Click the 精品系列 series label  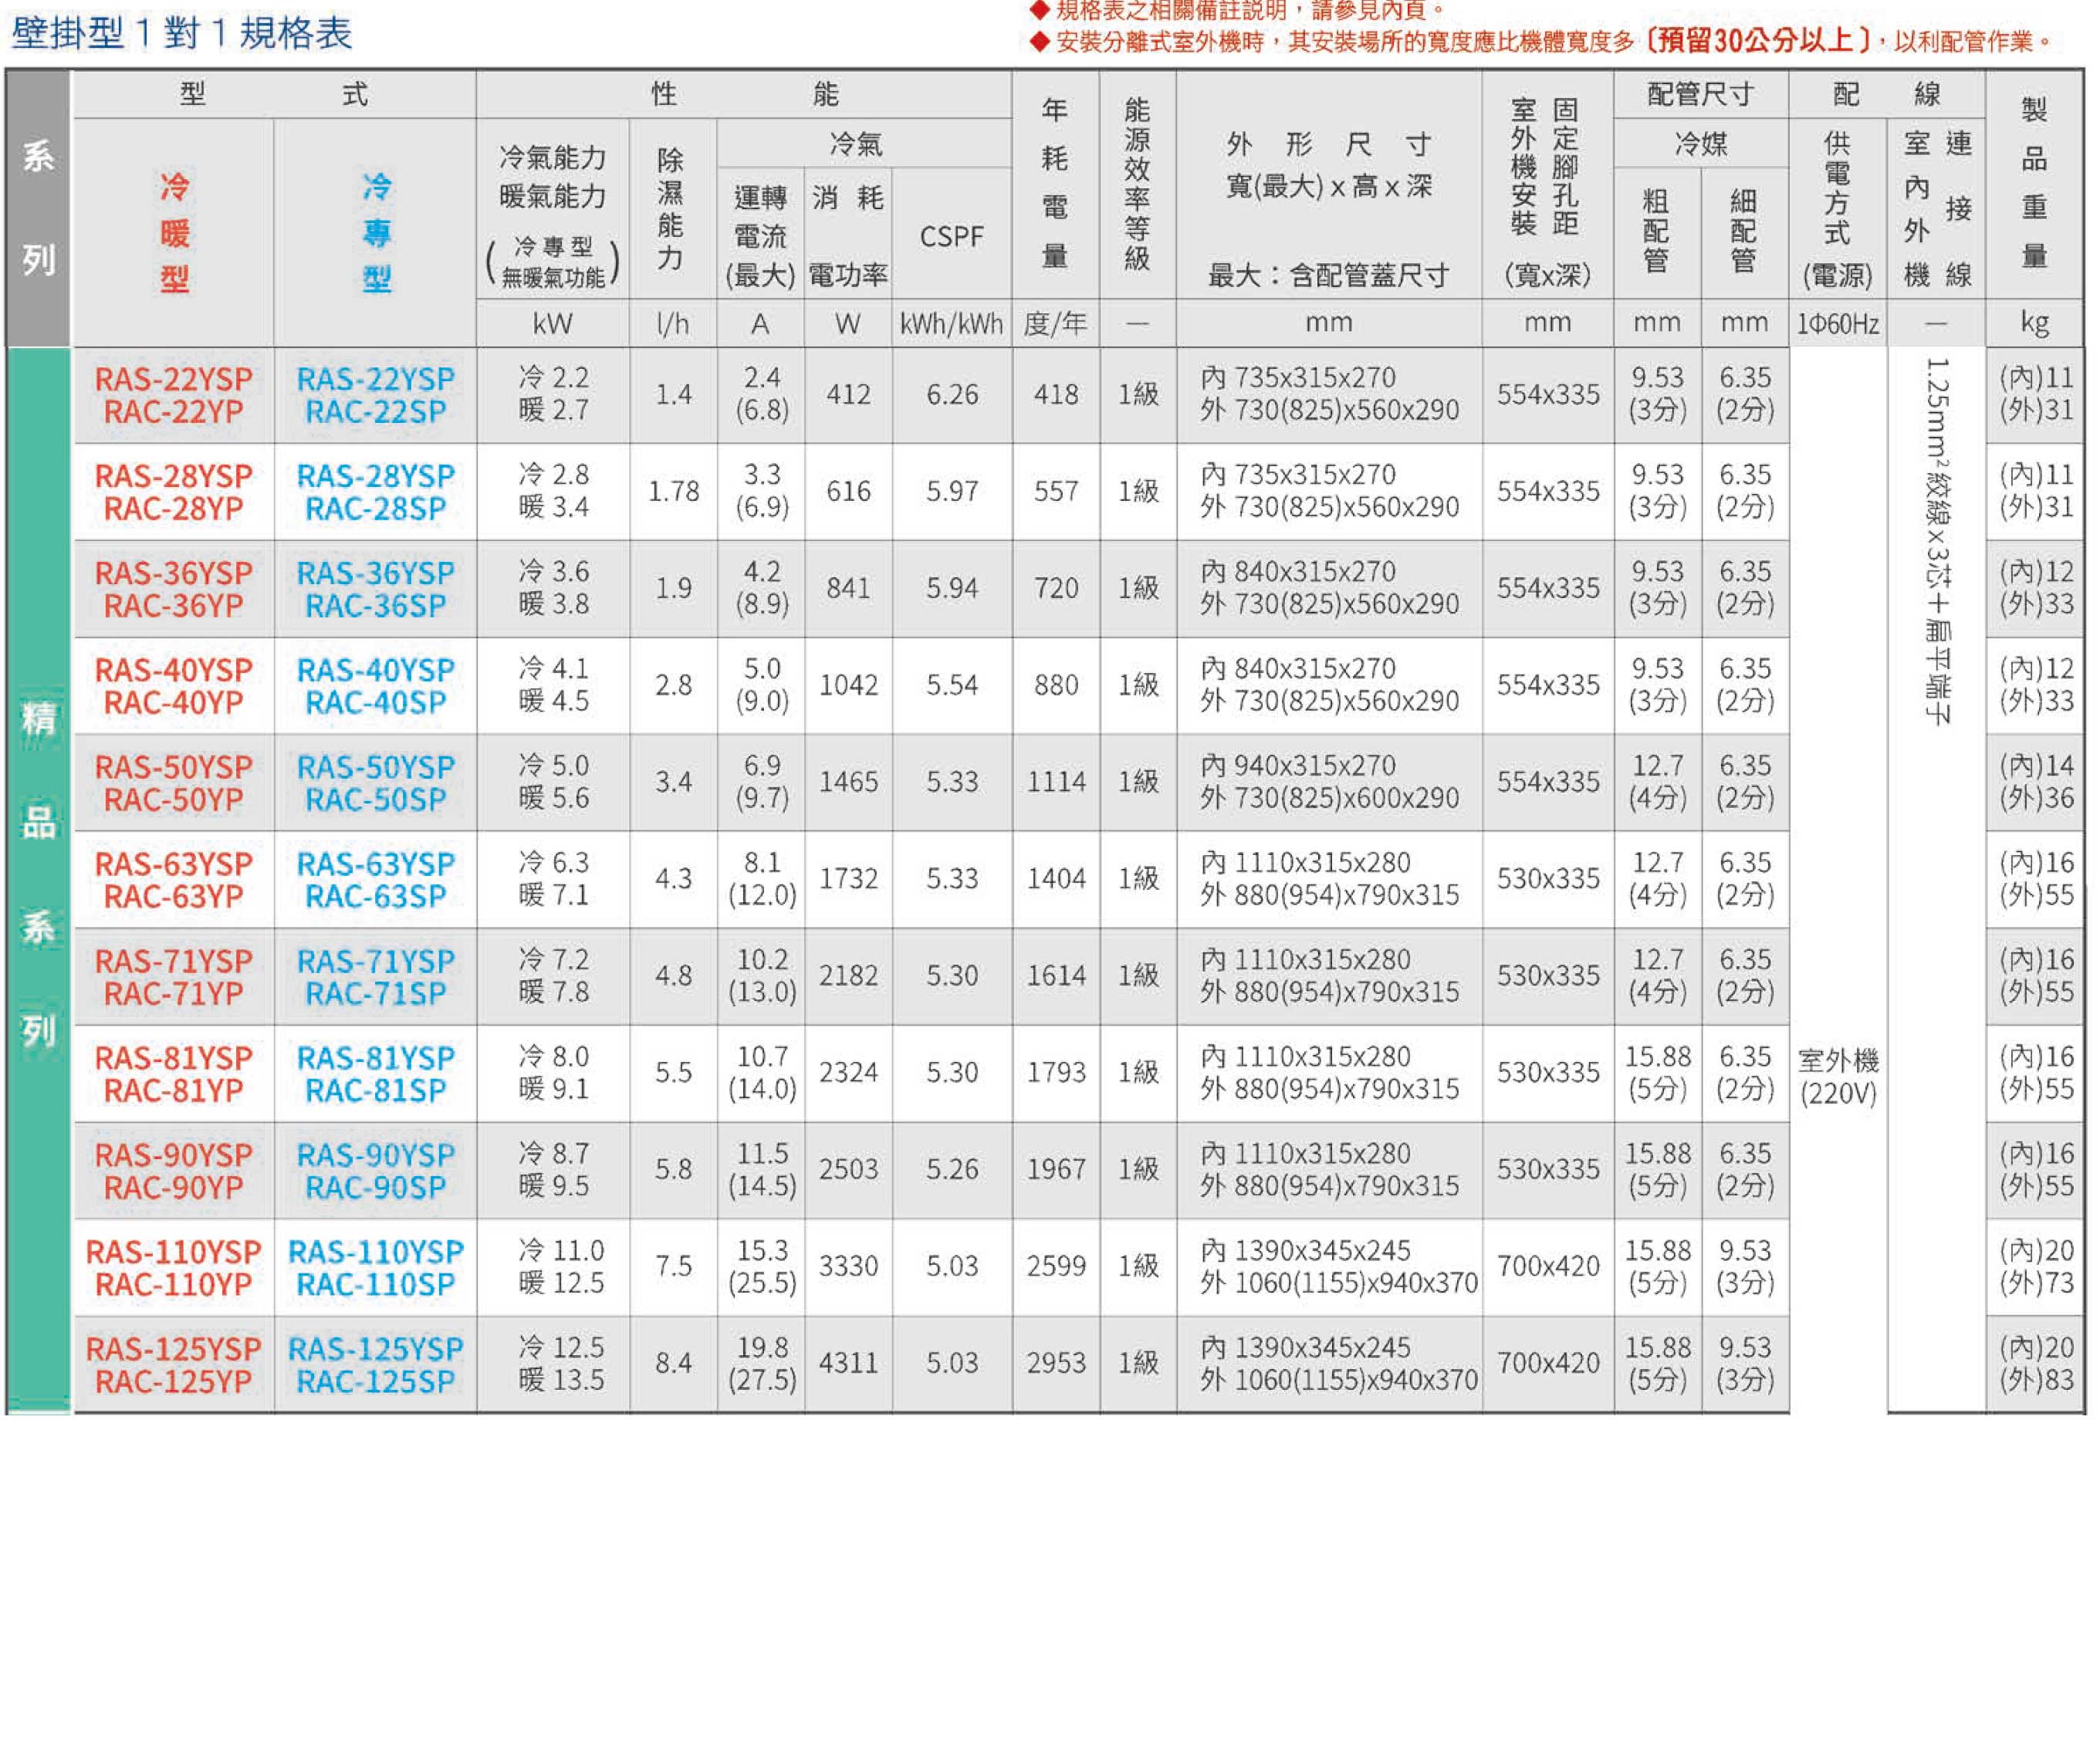38,874
